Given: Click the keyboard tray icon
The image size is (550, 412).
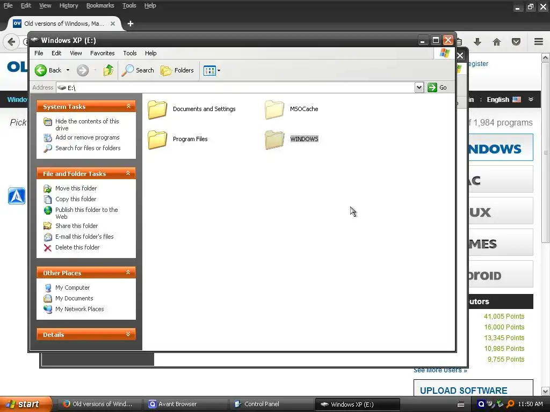Looking at the screenshot, I should click(461, 404).
